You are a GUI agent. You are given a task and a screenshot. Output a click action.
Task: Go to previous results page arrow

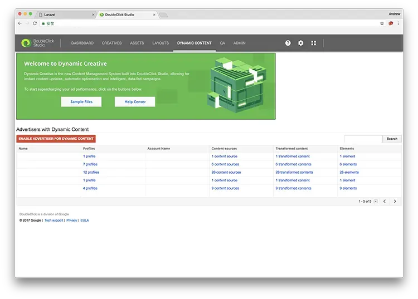(385, 201)
